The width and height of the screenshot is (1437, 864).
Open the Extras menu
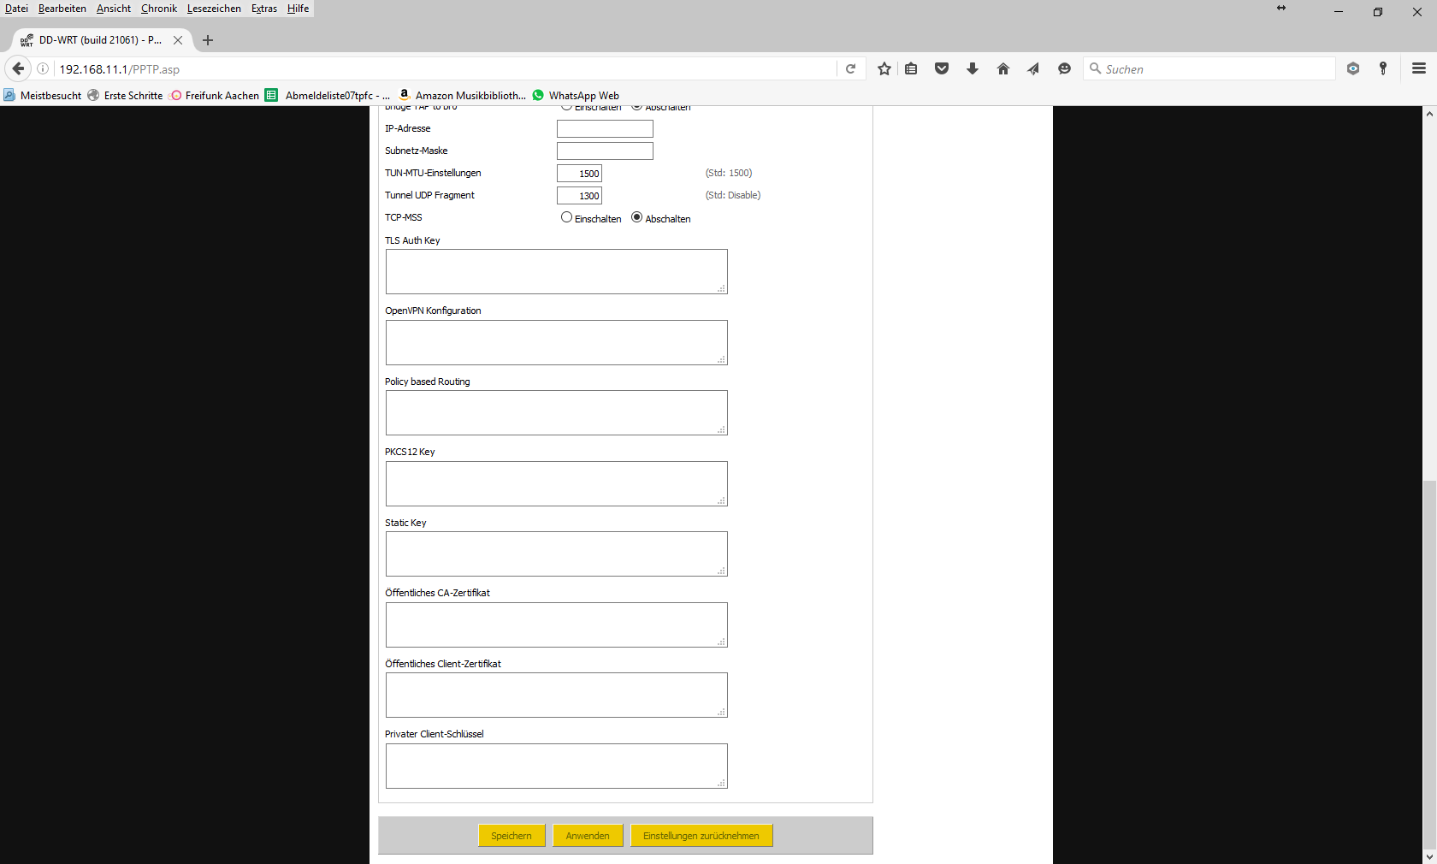pyautogui.click(x=264, y=9)
